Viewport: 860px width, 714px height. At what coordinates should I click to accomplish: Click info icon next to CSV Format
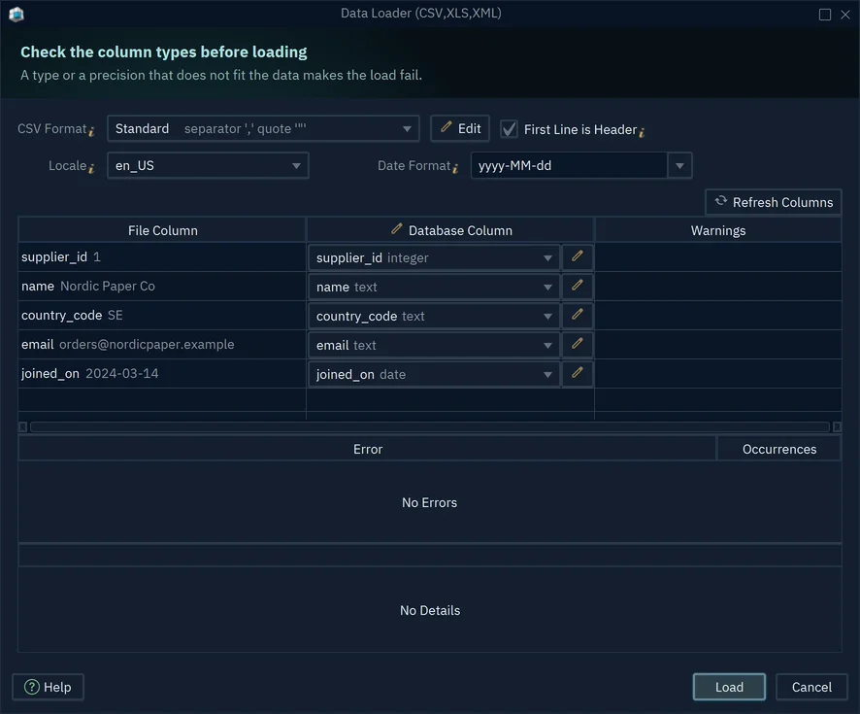point(91,131)
